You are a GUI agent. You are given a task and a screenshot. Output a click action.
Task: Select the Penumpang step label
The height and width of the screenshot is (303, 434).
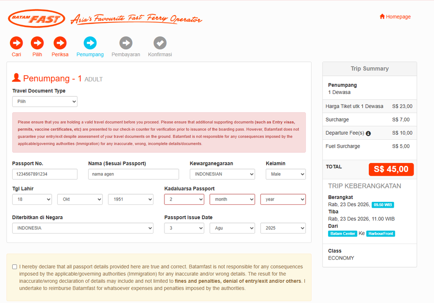coord(90,55)
